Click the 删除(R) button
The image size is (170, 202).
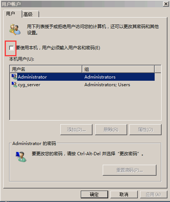(x=111, y=130)
